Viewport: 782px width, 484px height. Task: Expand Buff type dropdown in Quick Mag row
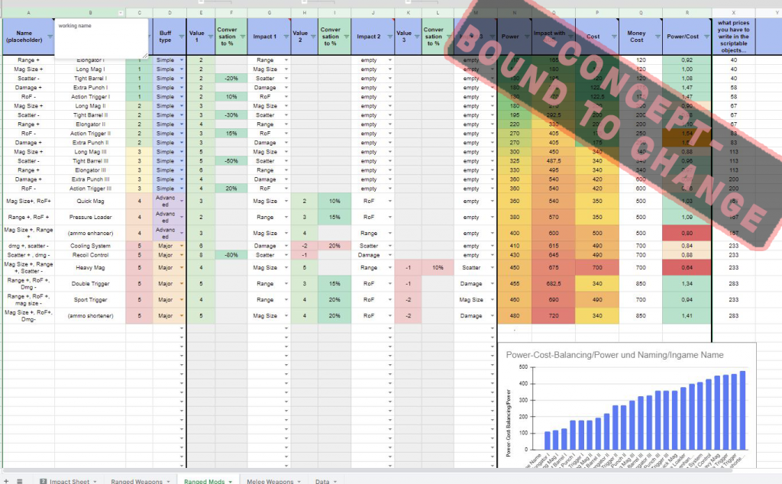coord(182,202)
